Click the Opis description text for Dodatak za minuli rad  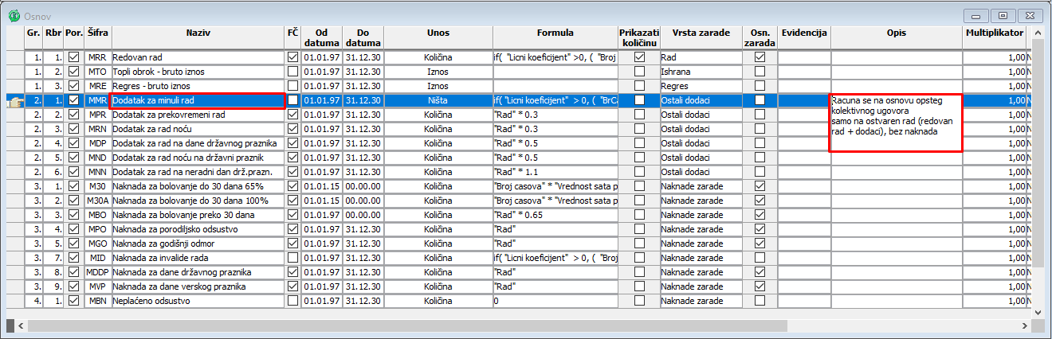(897, 123)
